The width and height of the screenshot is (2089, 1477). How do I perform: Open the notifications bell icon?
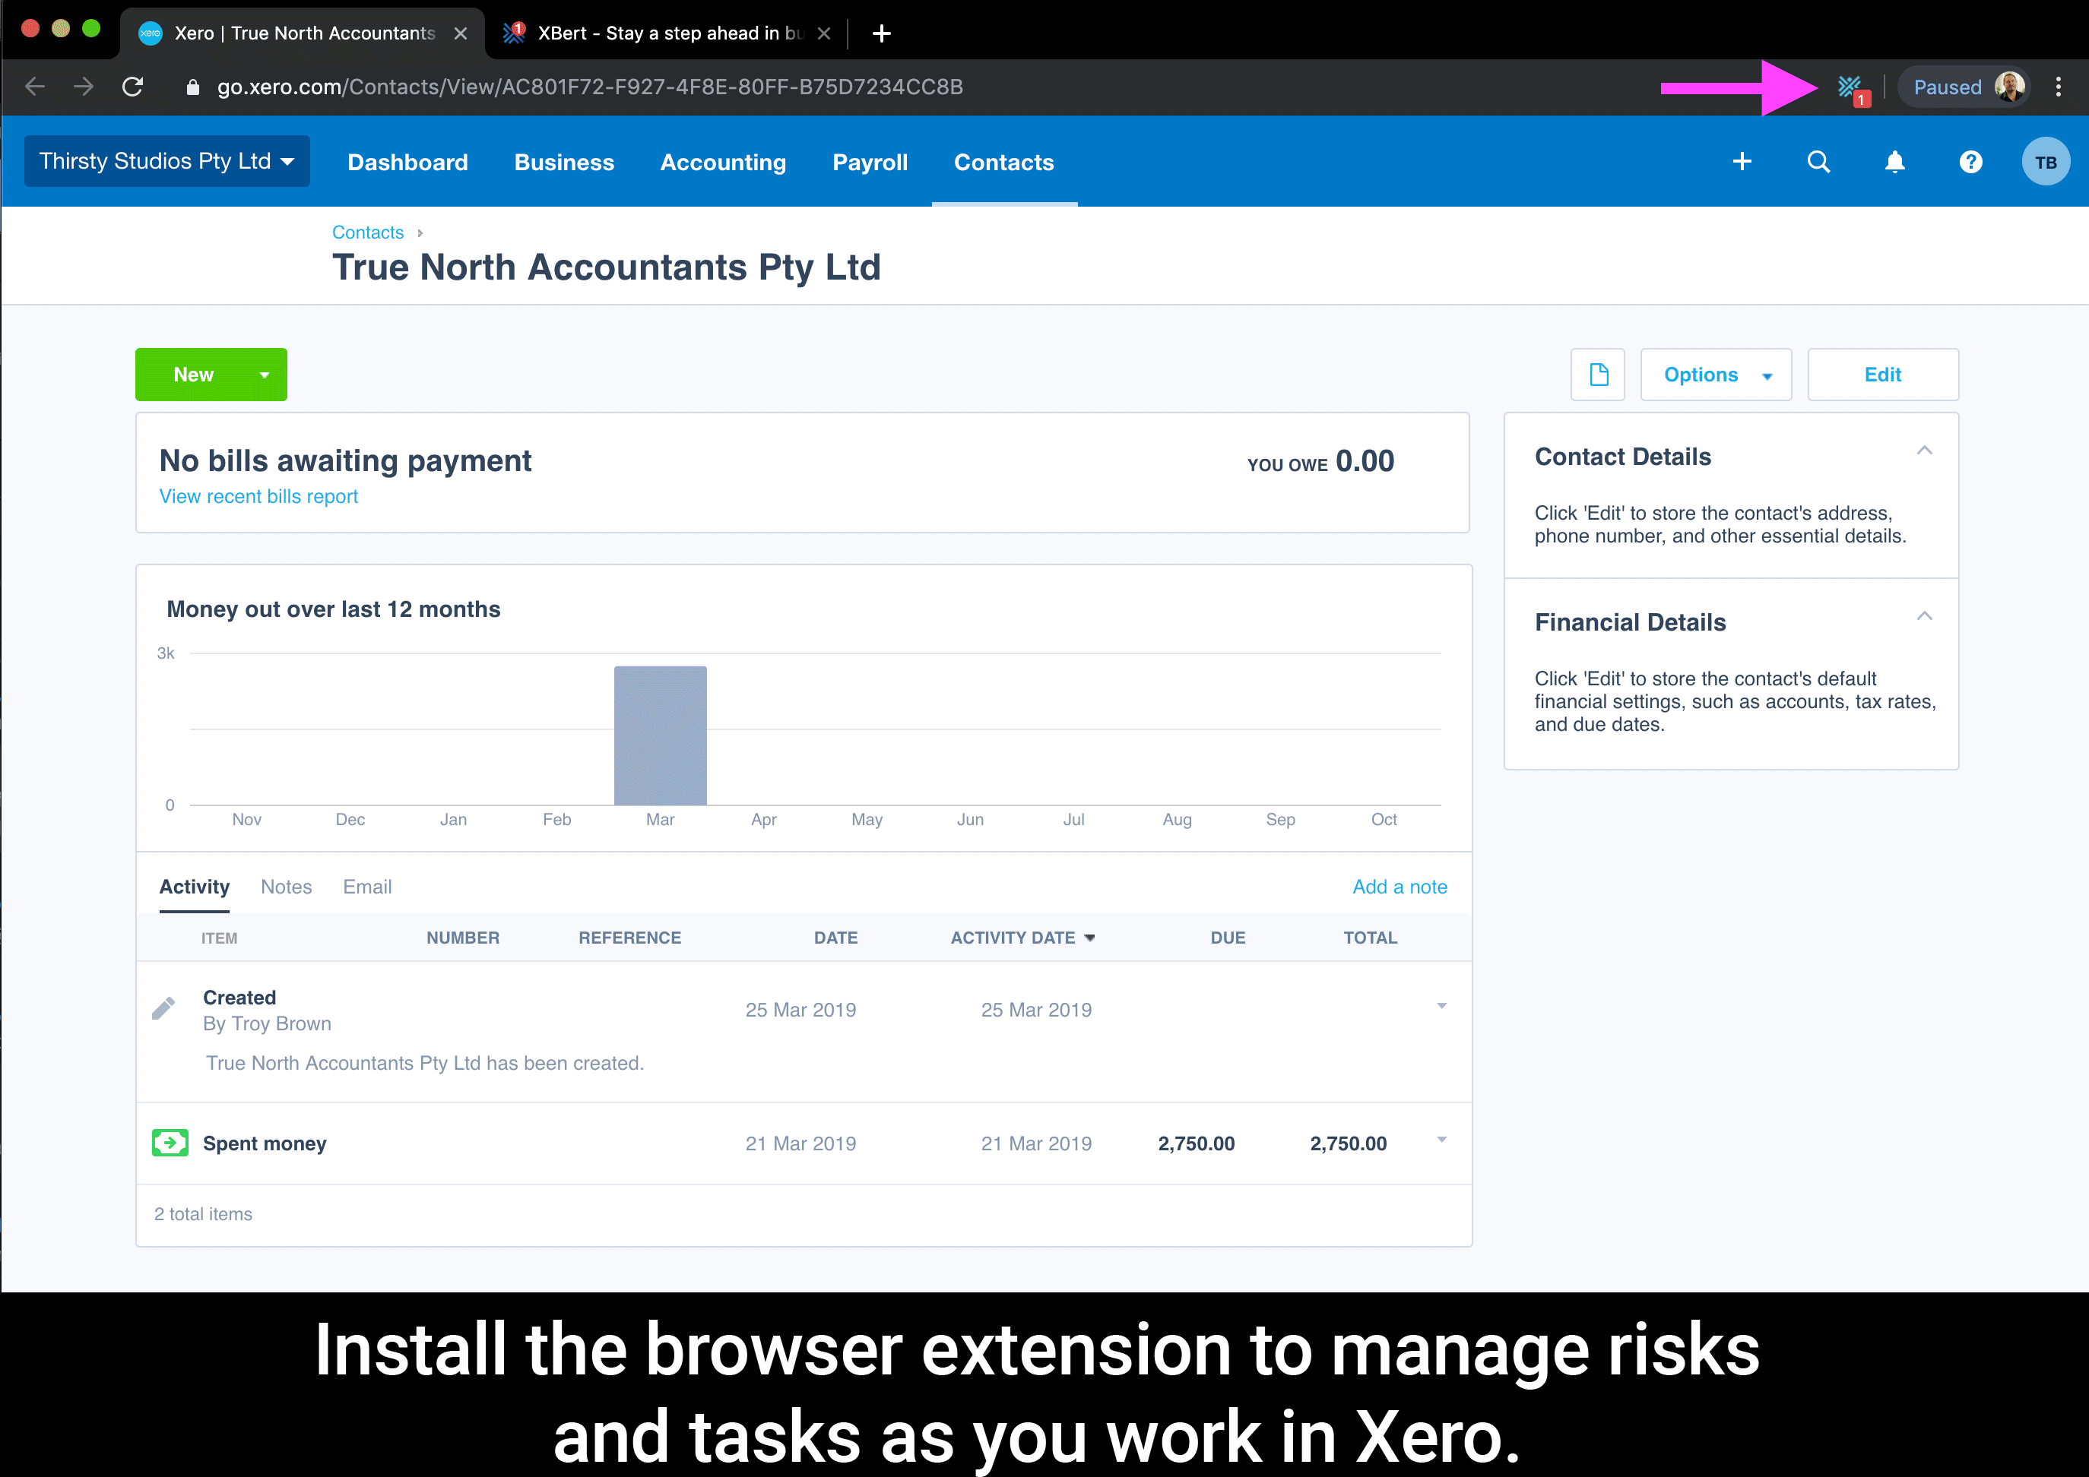pyautogui.click(x=1894, y=162)
